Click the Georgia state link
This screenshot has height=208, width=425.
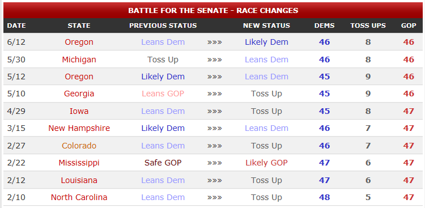pos(79,94)
